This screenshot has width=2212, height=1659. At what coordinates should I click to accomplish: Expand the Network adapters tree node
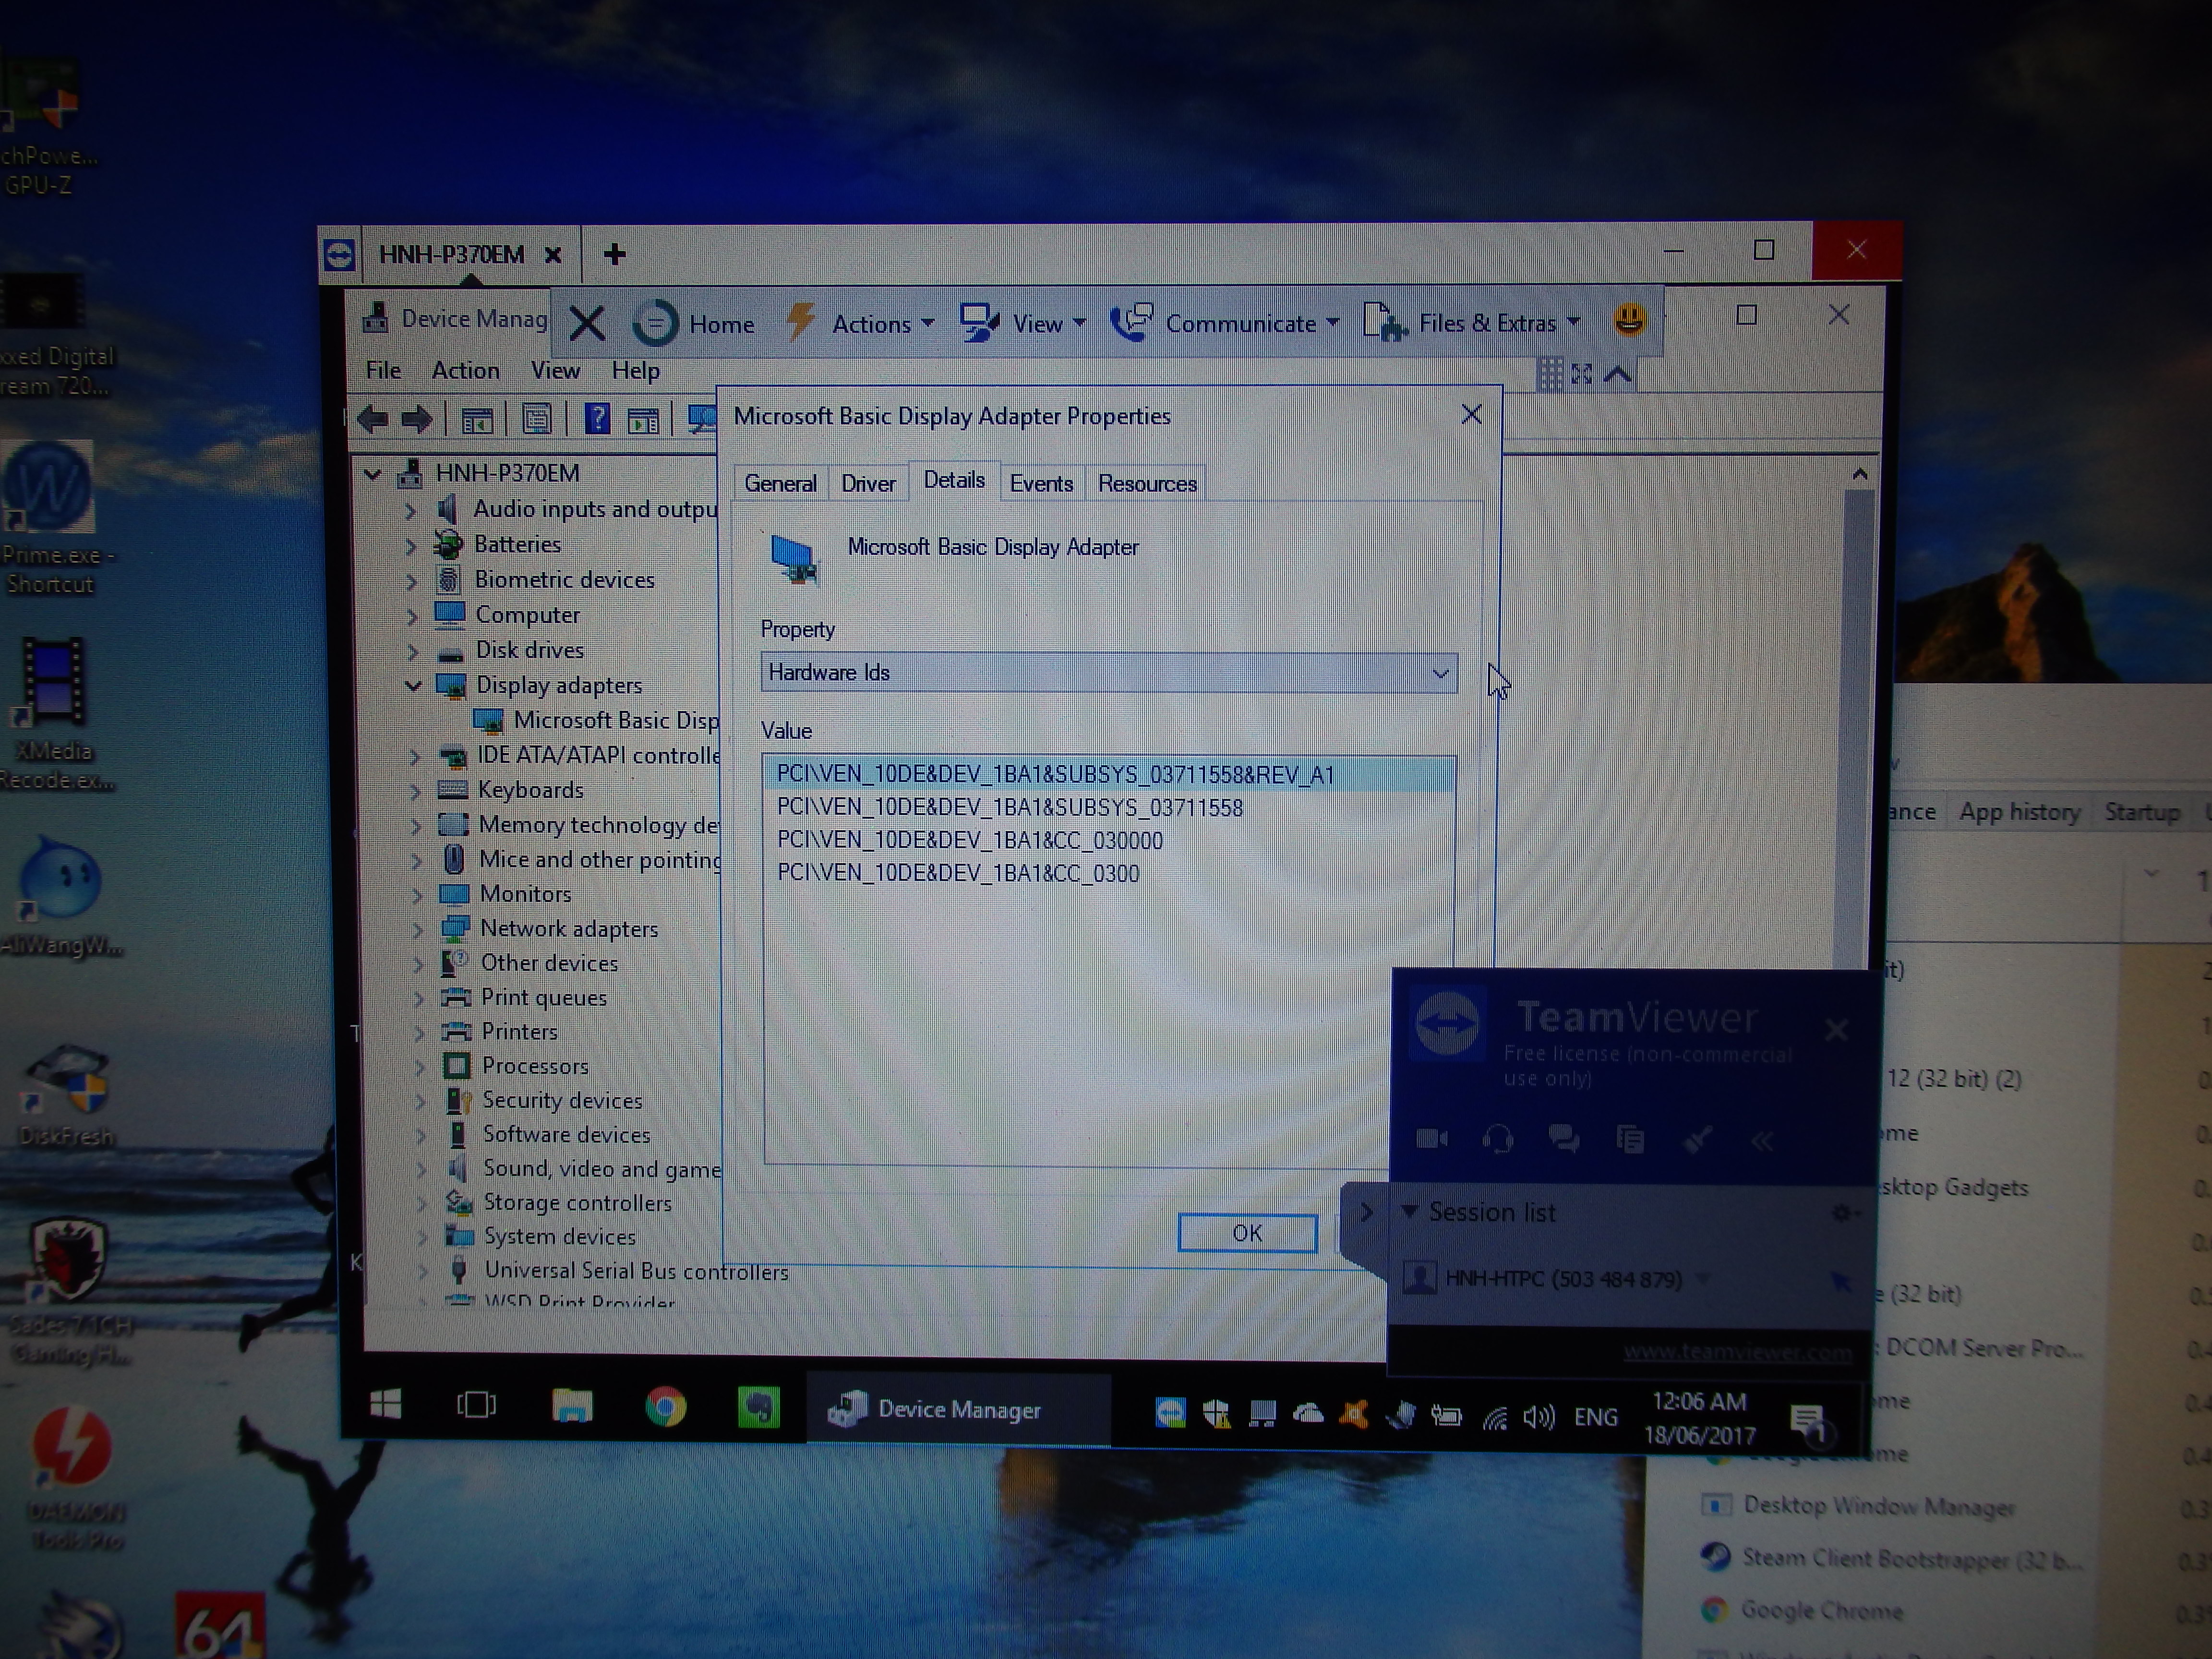point(418,929)
